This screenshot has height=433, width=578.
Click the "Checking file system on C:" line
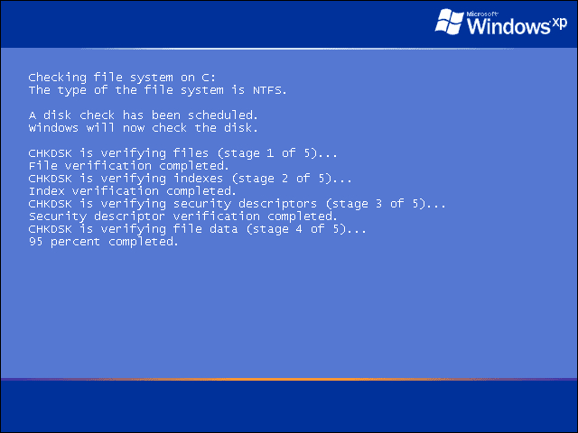[122, 78]
